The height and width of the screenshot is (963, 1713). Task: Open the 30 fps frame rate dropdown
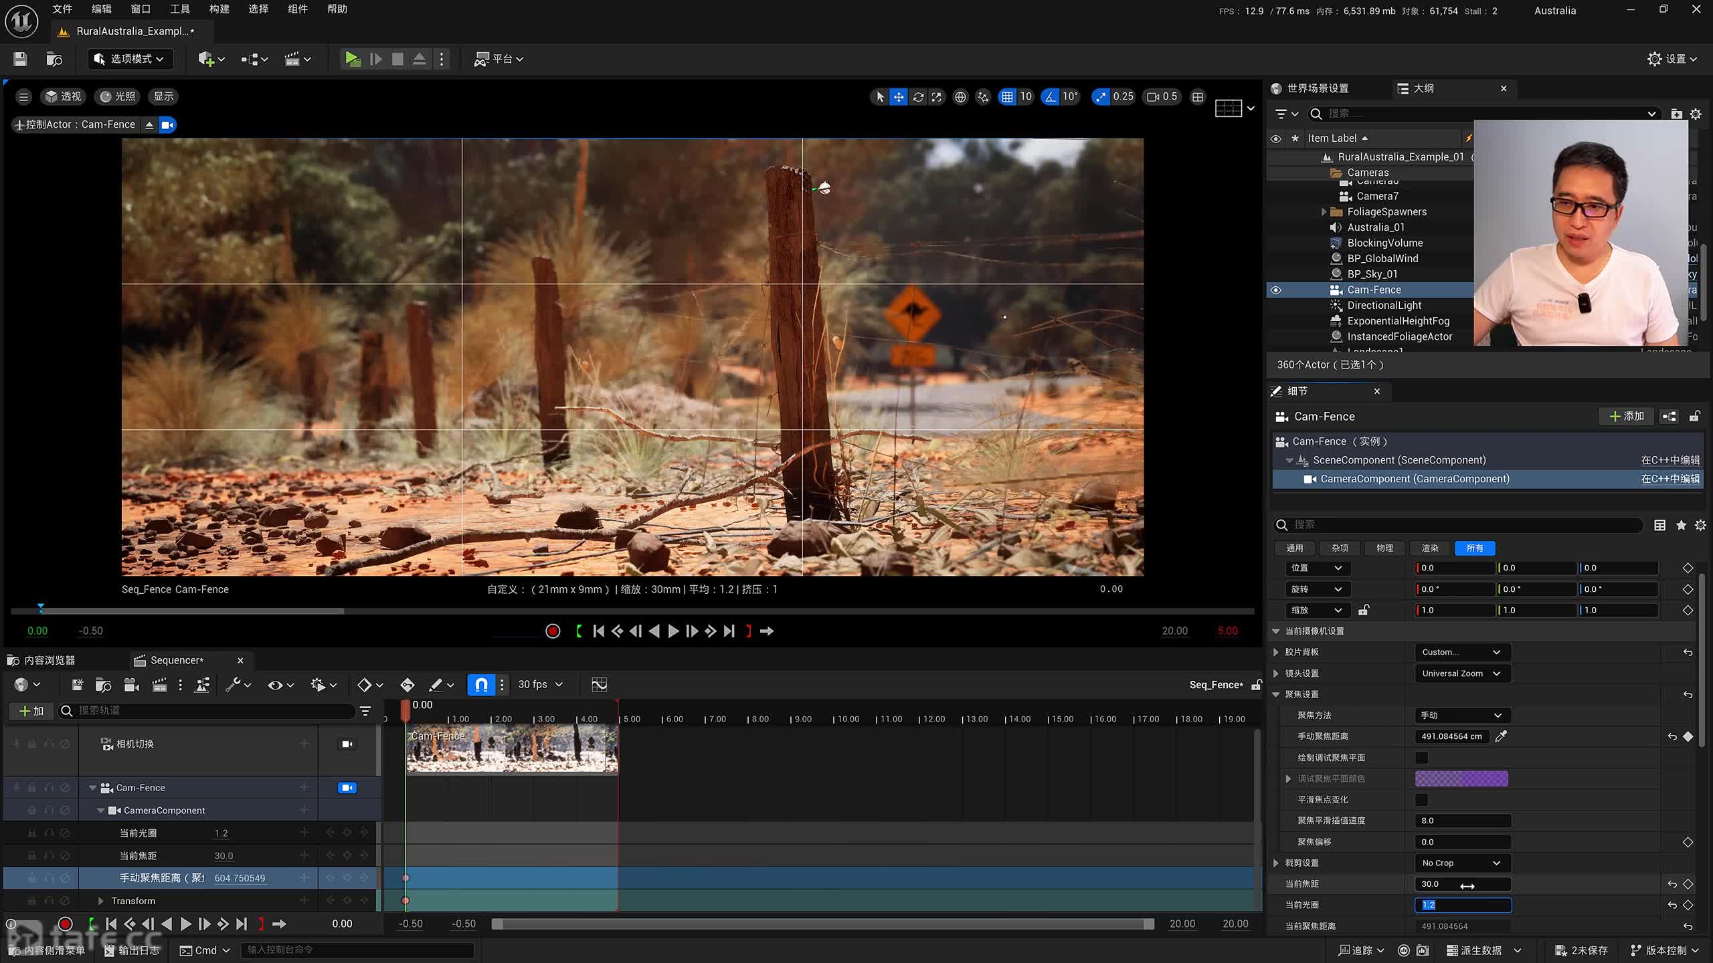pos(540,684)
